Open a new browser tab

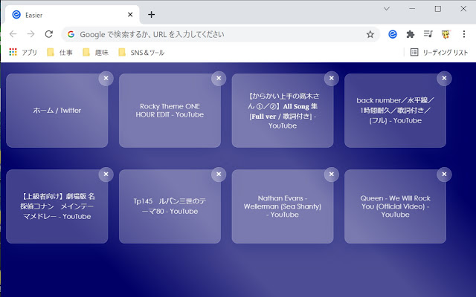click(151, 15)
